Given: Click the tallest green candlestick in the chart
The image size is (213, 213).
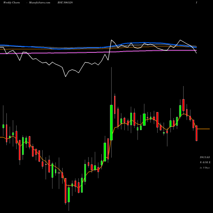Looking at the screenshot, I should (111, 122).
